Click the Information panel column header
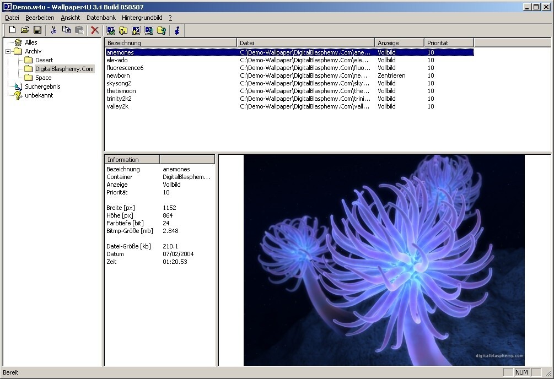 (x=132, y=160)
